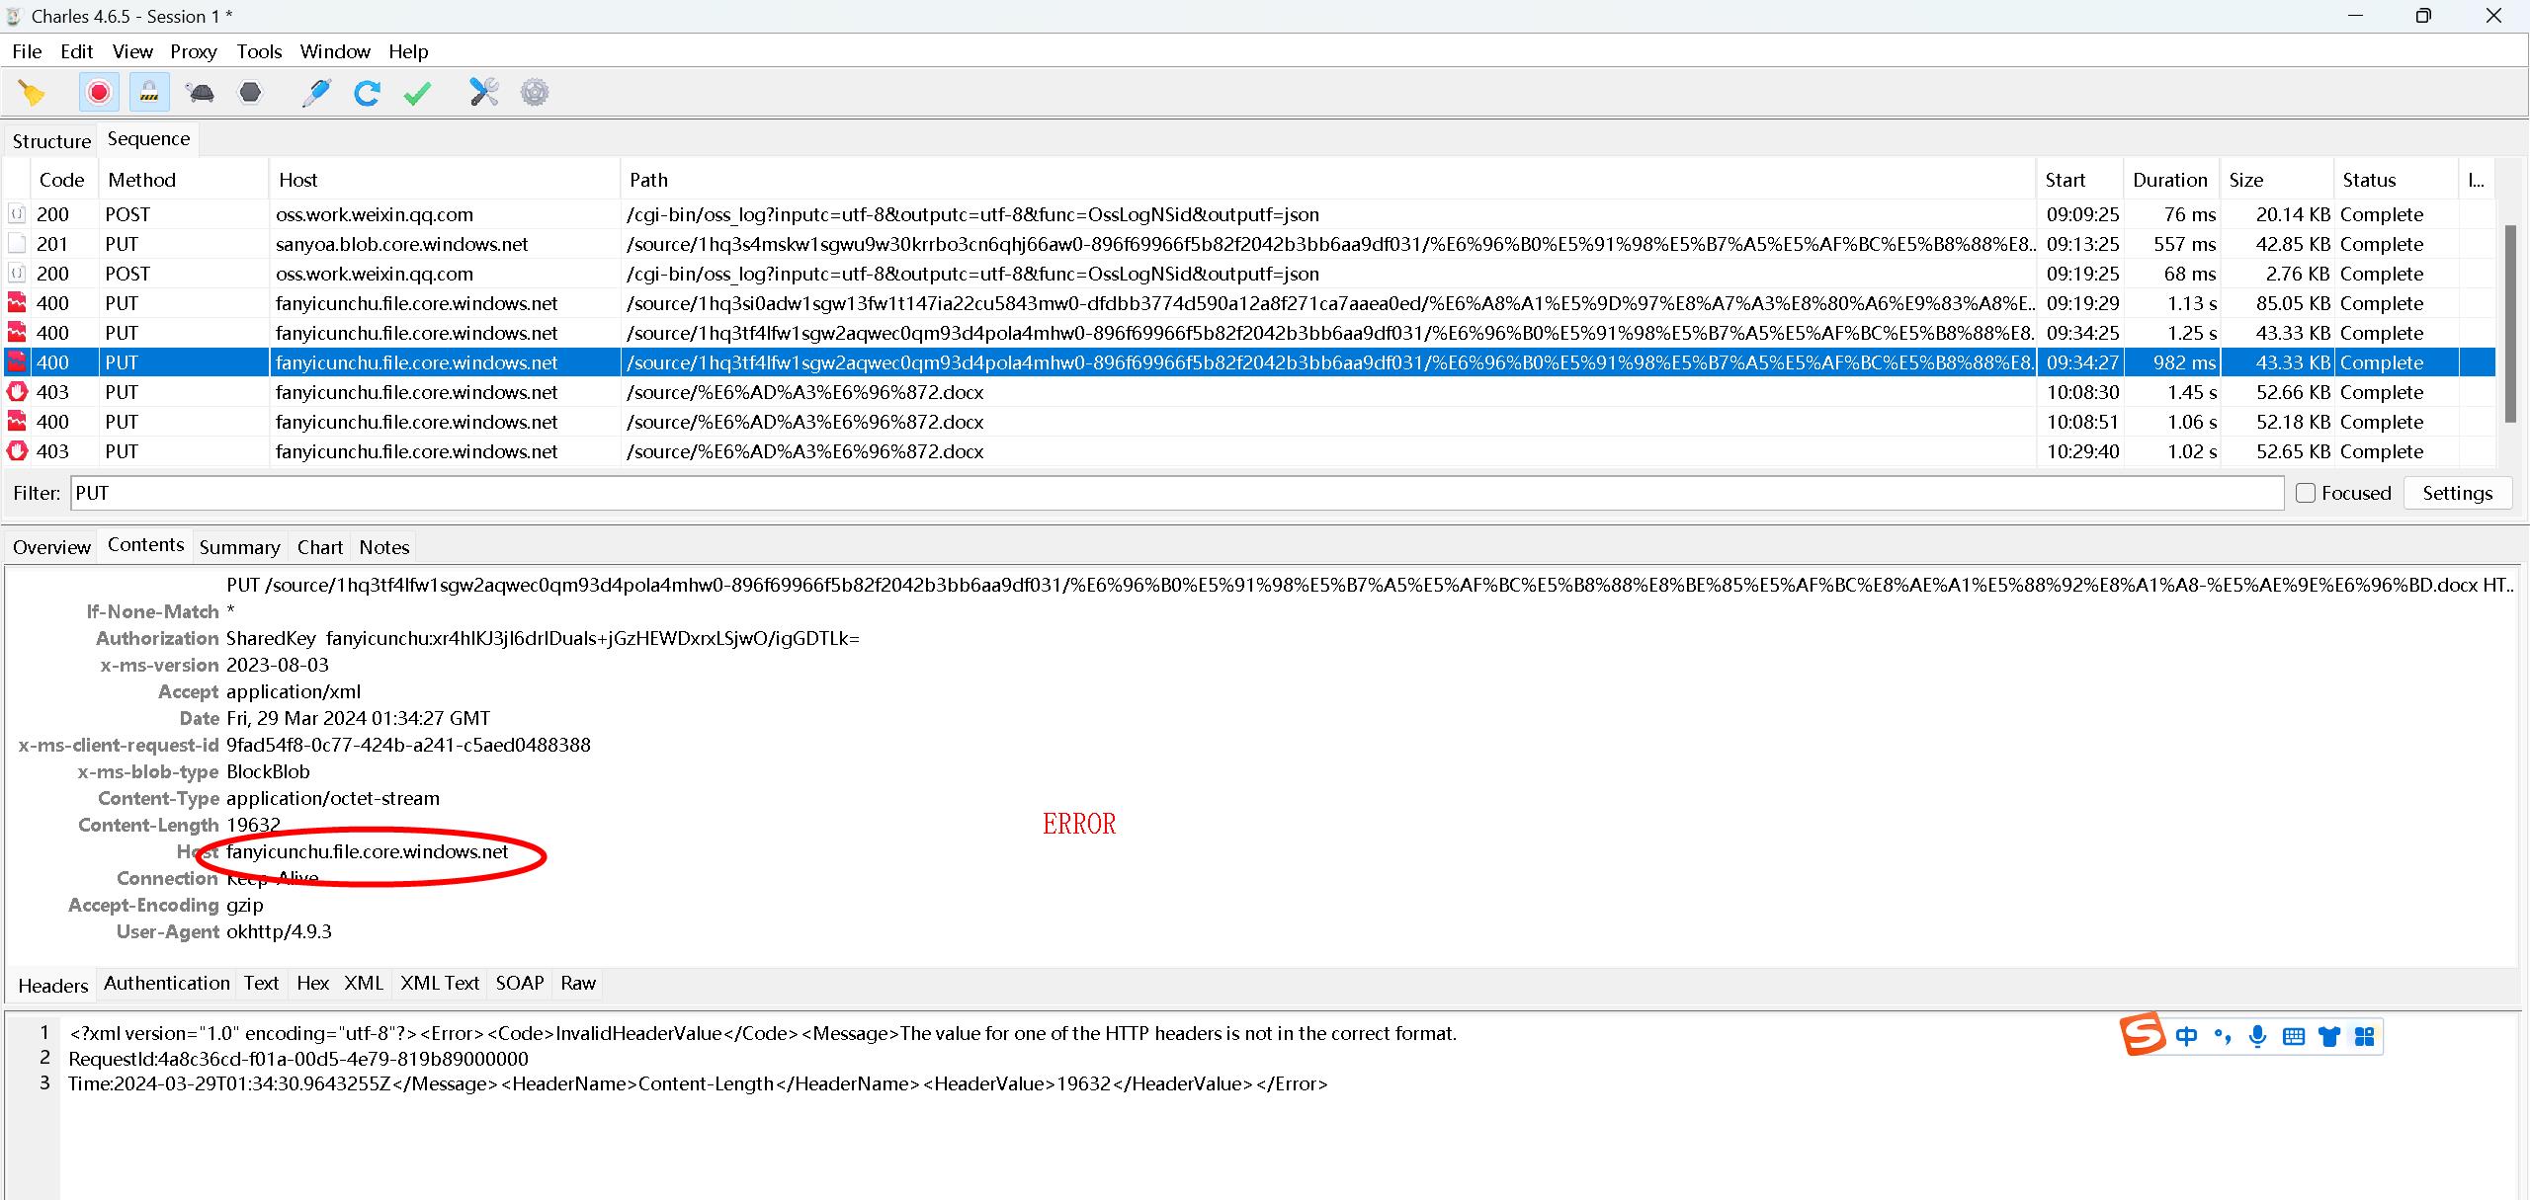Screen dimensions: 2530x1200
Task: Open the Contents tab
Action: [146, 545]
